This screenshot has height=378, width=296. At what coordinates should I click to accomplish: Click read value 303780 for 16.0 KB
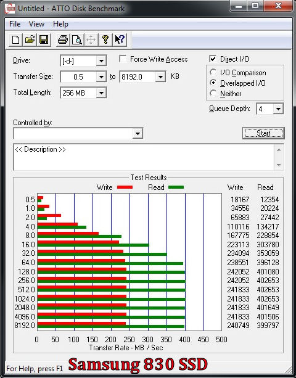point(268,245)
